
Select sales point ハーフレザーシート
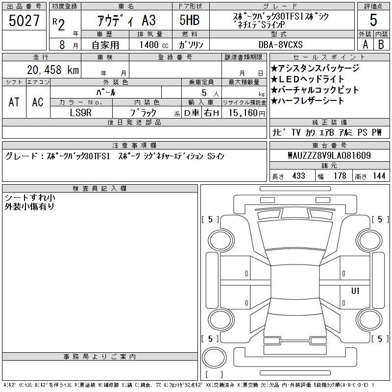coord(308,100)
